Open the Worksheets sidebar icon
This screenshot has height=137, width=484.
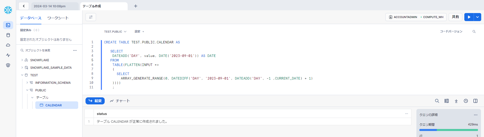(x=8, y=25)
